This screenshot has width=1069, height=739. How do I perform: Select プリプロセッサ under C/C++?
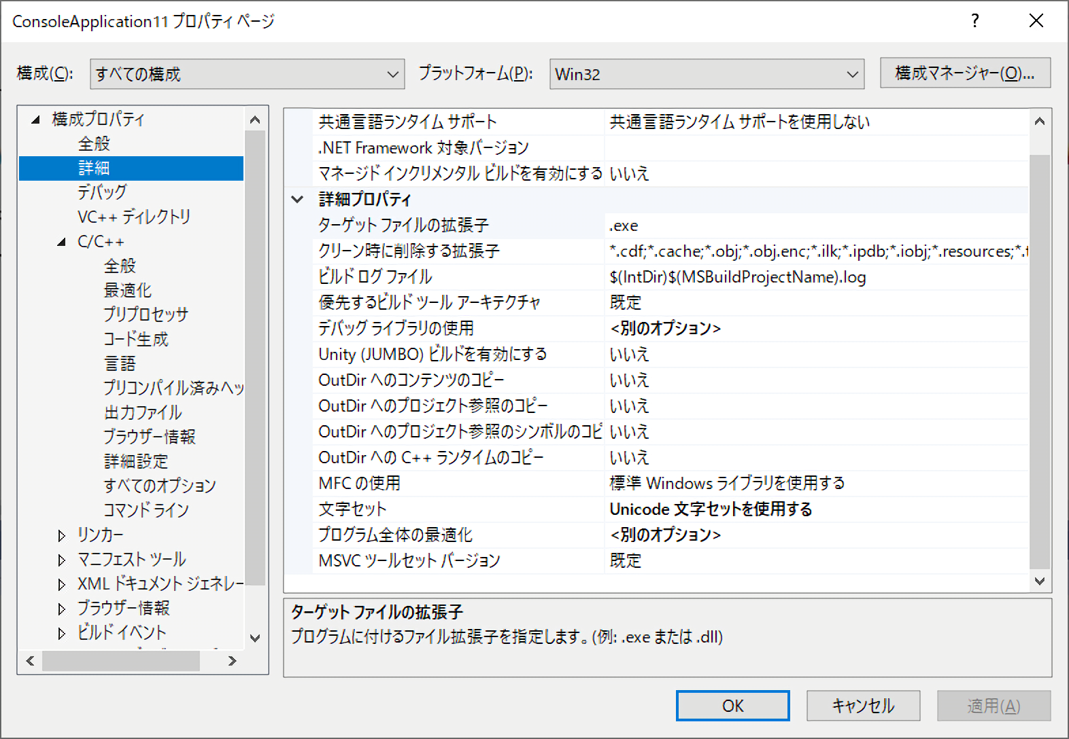point(146,314)
